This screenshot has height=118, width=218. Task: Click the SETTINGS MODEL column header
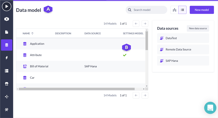pyautogui.click(x=133, y=33)
